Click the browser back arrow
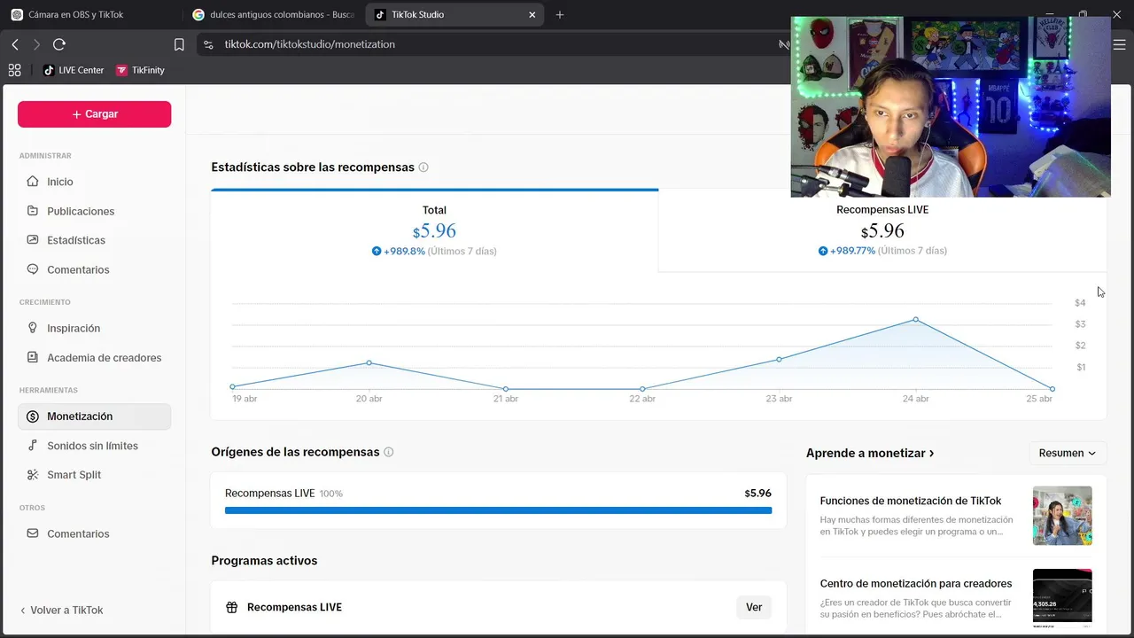Viewport: 1134px width, 638px height. coord(15,44)
